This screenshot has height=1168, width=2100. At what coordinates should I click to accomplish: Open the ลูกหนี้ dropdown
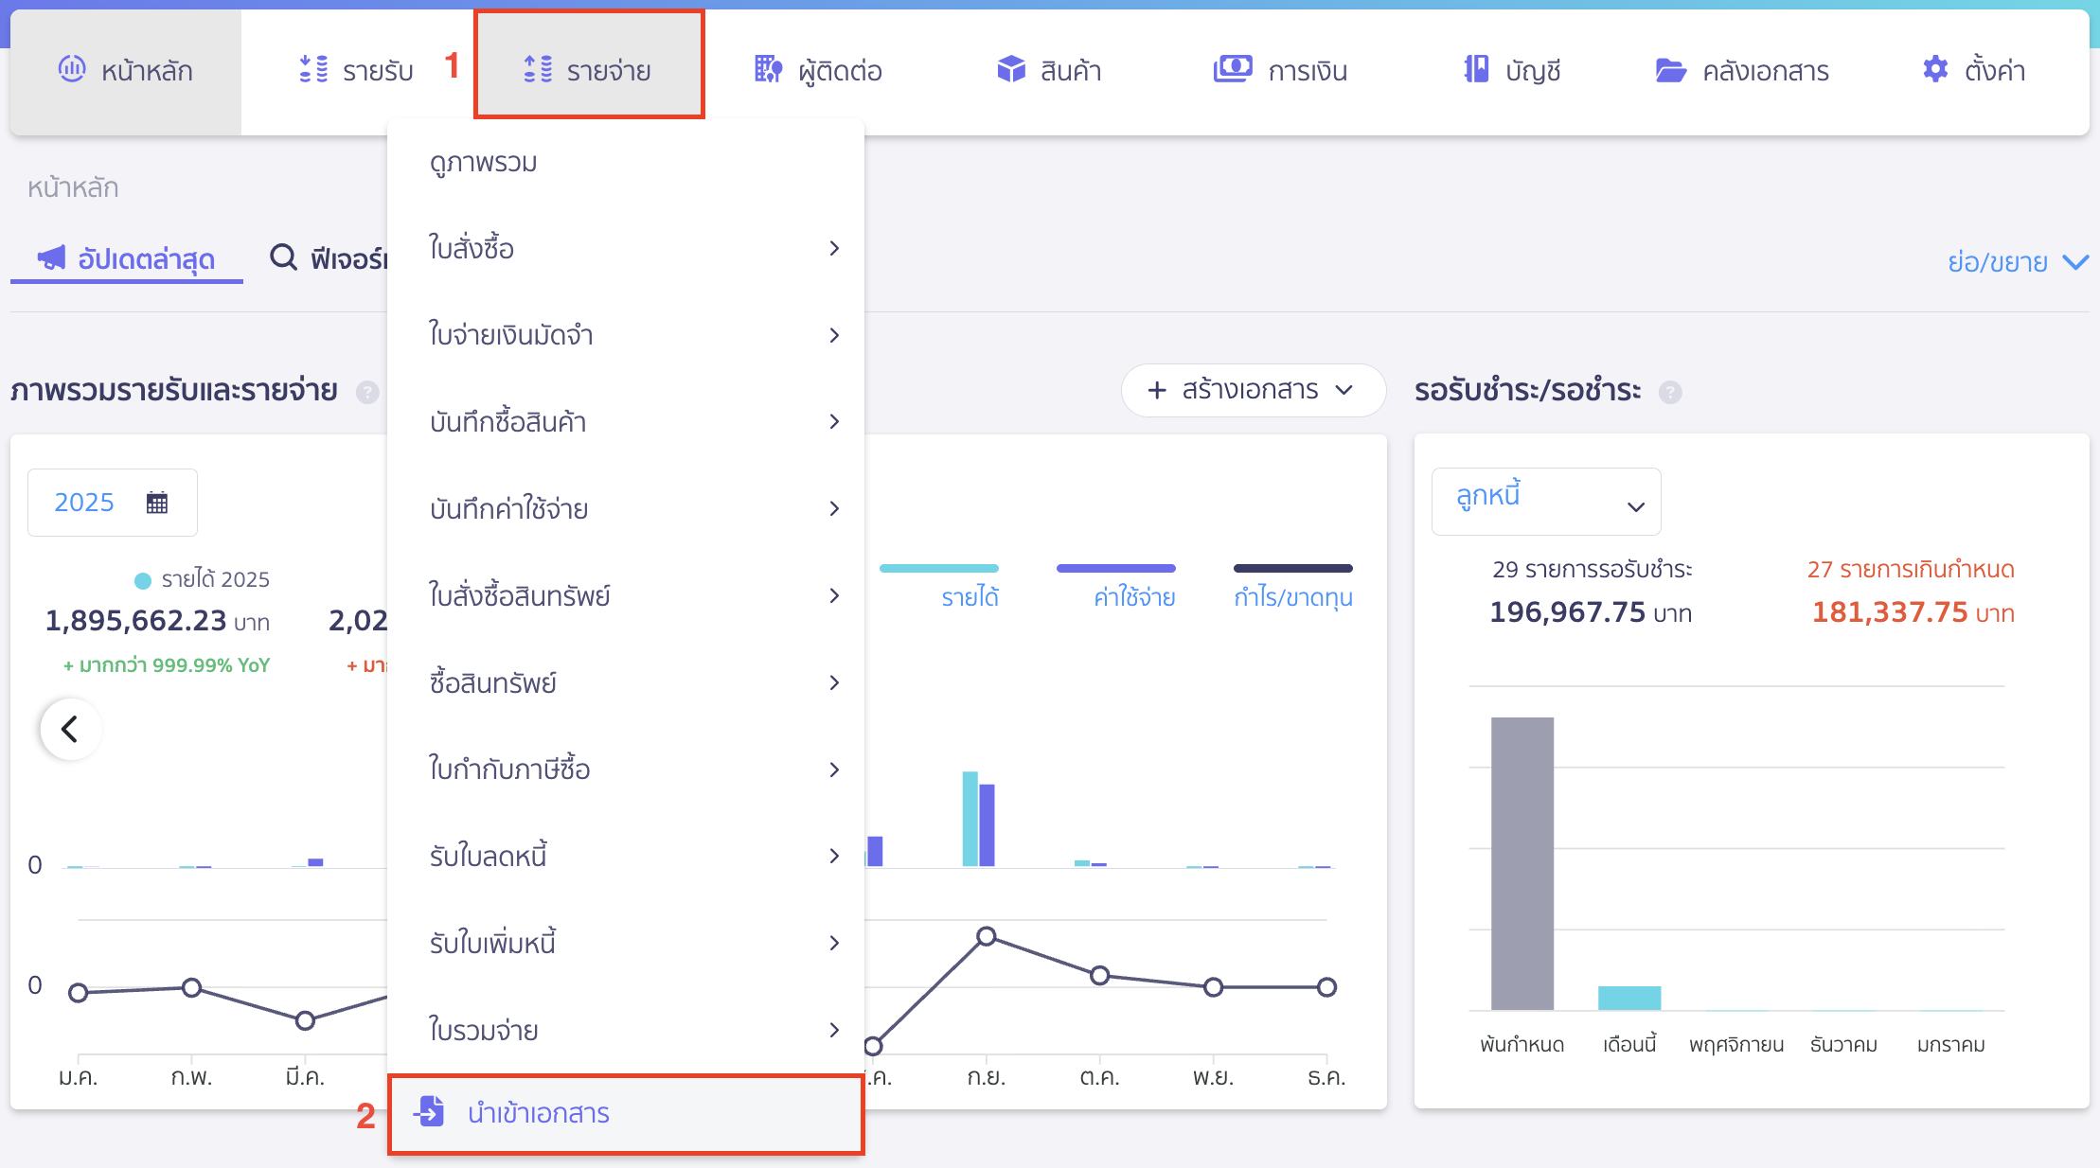tap(1545, 502)
